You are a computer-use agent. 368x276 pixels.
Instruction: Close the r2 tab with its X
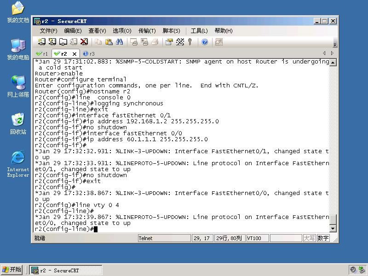75,54
